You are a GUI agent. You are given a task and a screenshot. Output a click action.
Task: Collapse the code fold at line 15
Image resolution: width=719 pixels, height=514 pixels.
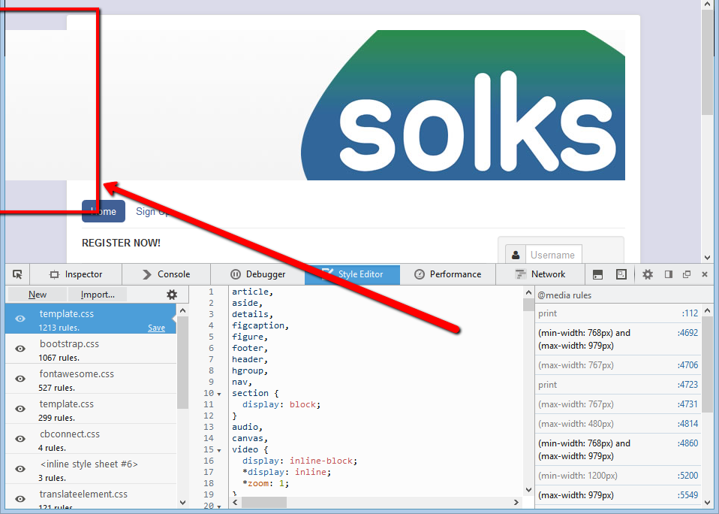point(219,450)
